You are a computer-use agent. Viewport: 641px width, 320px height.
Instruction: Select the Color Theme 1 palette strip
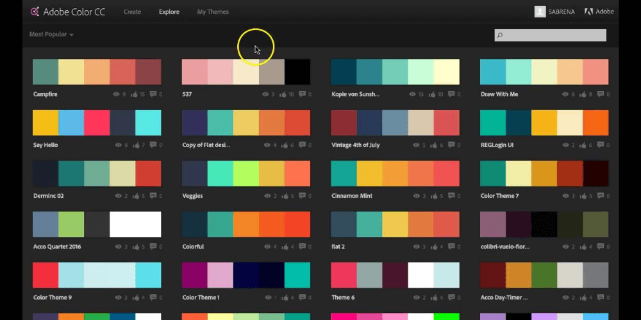[246, 275]
